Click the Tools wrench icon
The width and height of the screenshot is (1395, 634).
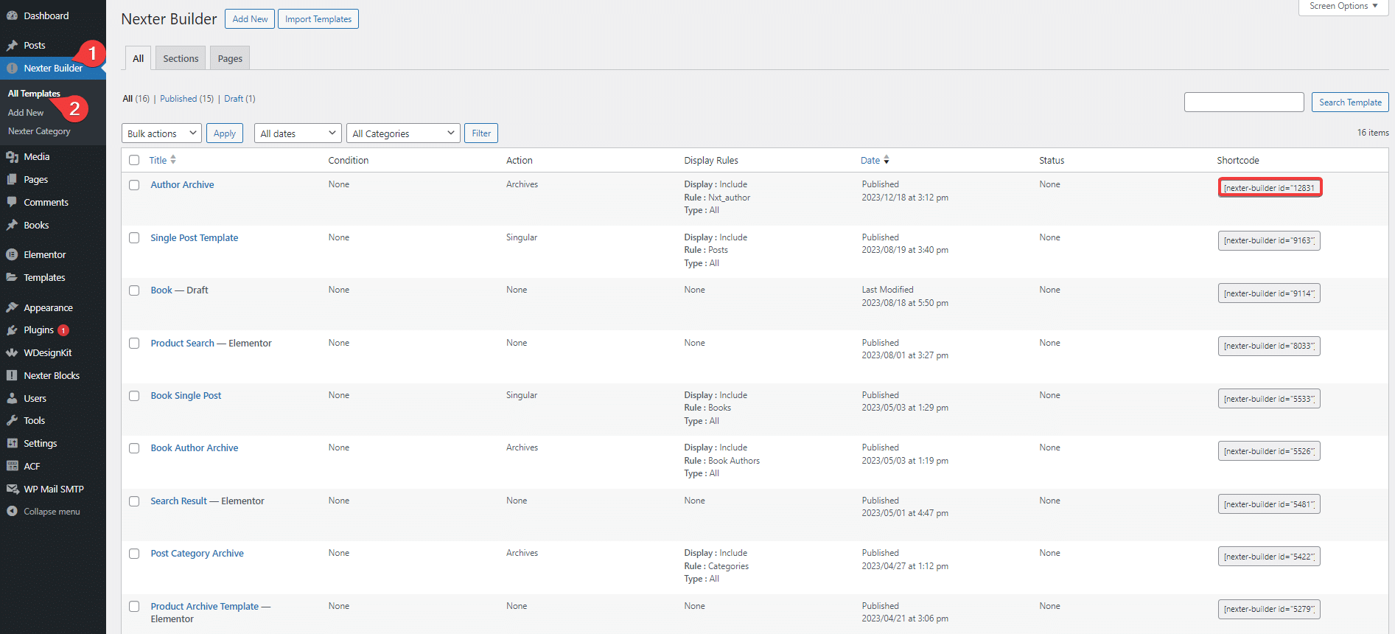(x=12, y=420)
